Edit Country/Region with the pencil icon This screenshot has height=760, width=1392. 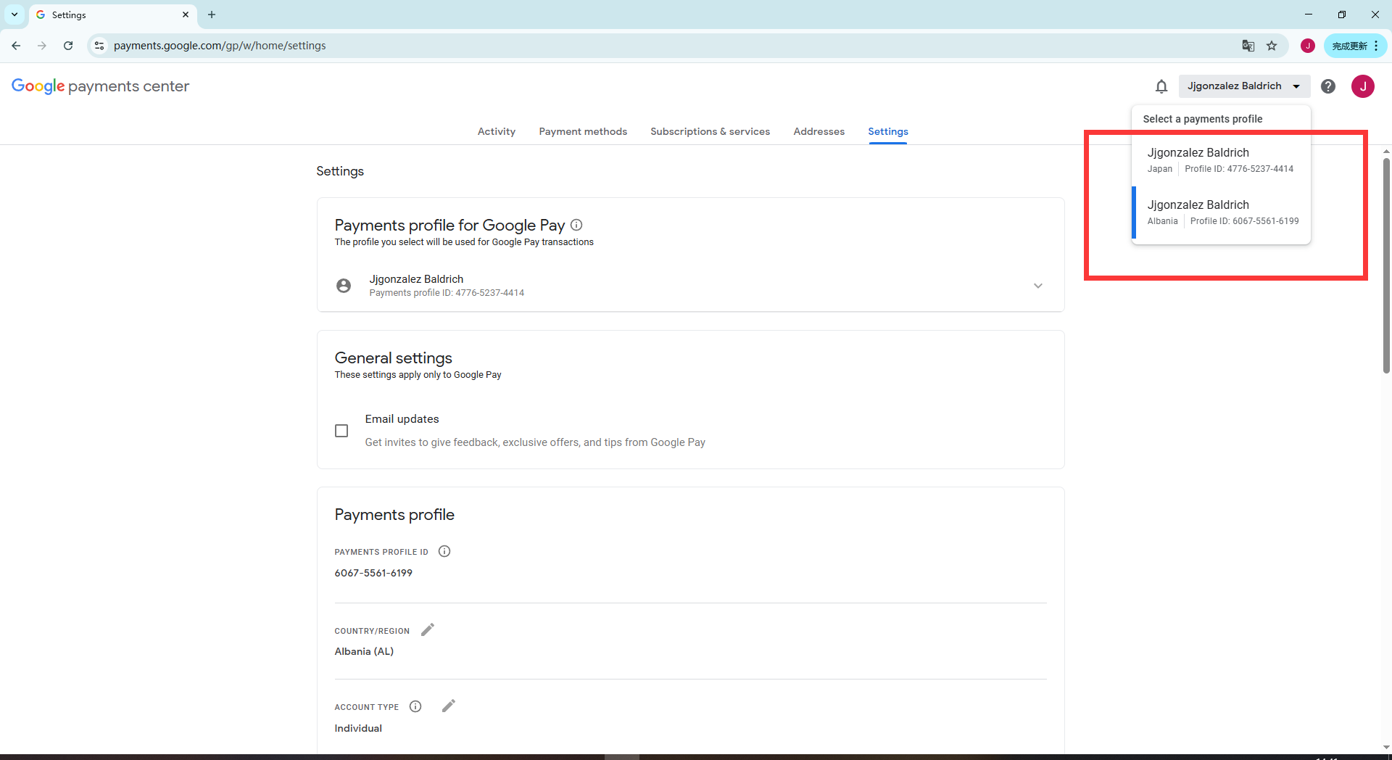pyautogui.click(x=428, y=629)
